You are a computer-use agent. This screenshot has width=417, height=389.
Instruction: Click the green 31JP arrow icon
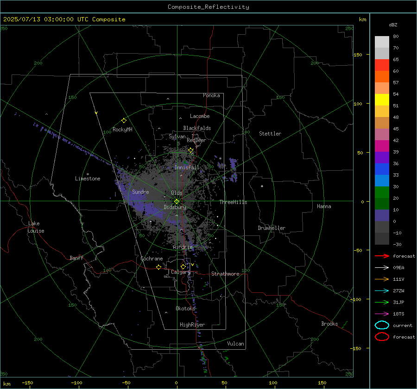382,302
